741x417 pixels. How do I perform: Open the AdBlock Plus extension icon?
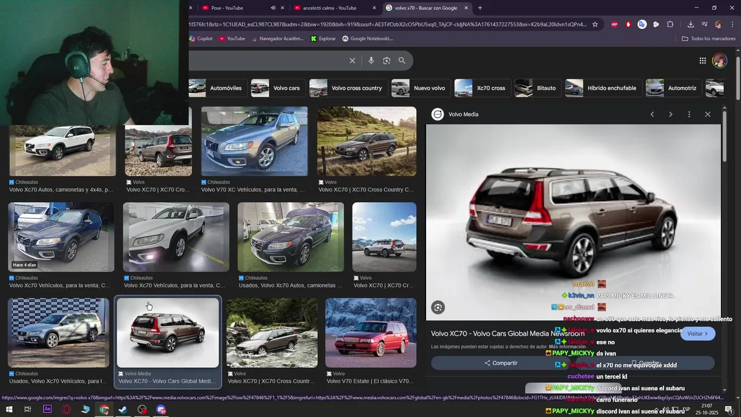[x=614, y=24]
